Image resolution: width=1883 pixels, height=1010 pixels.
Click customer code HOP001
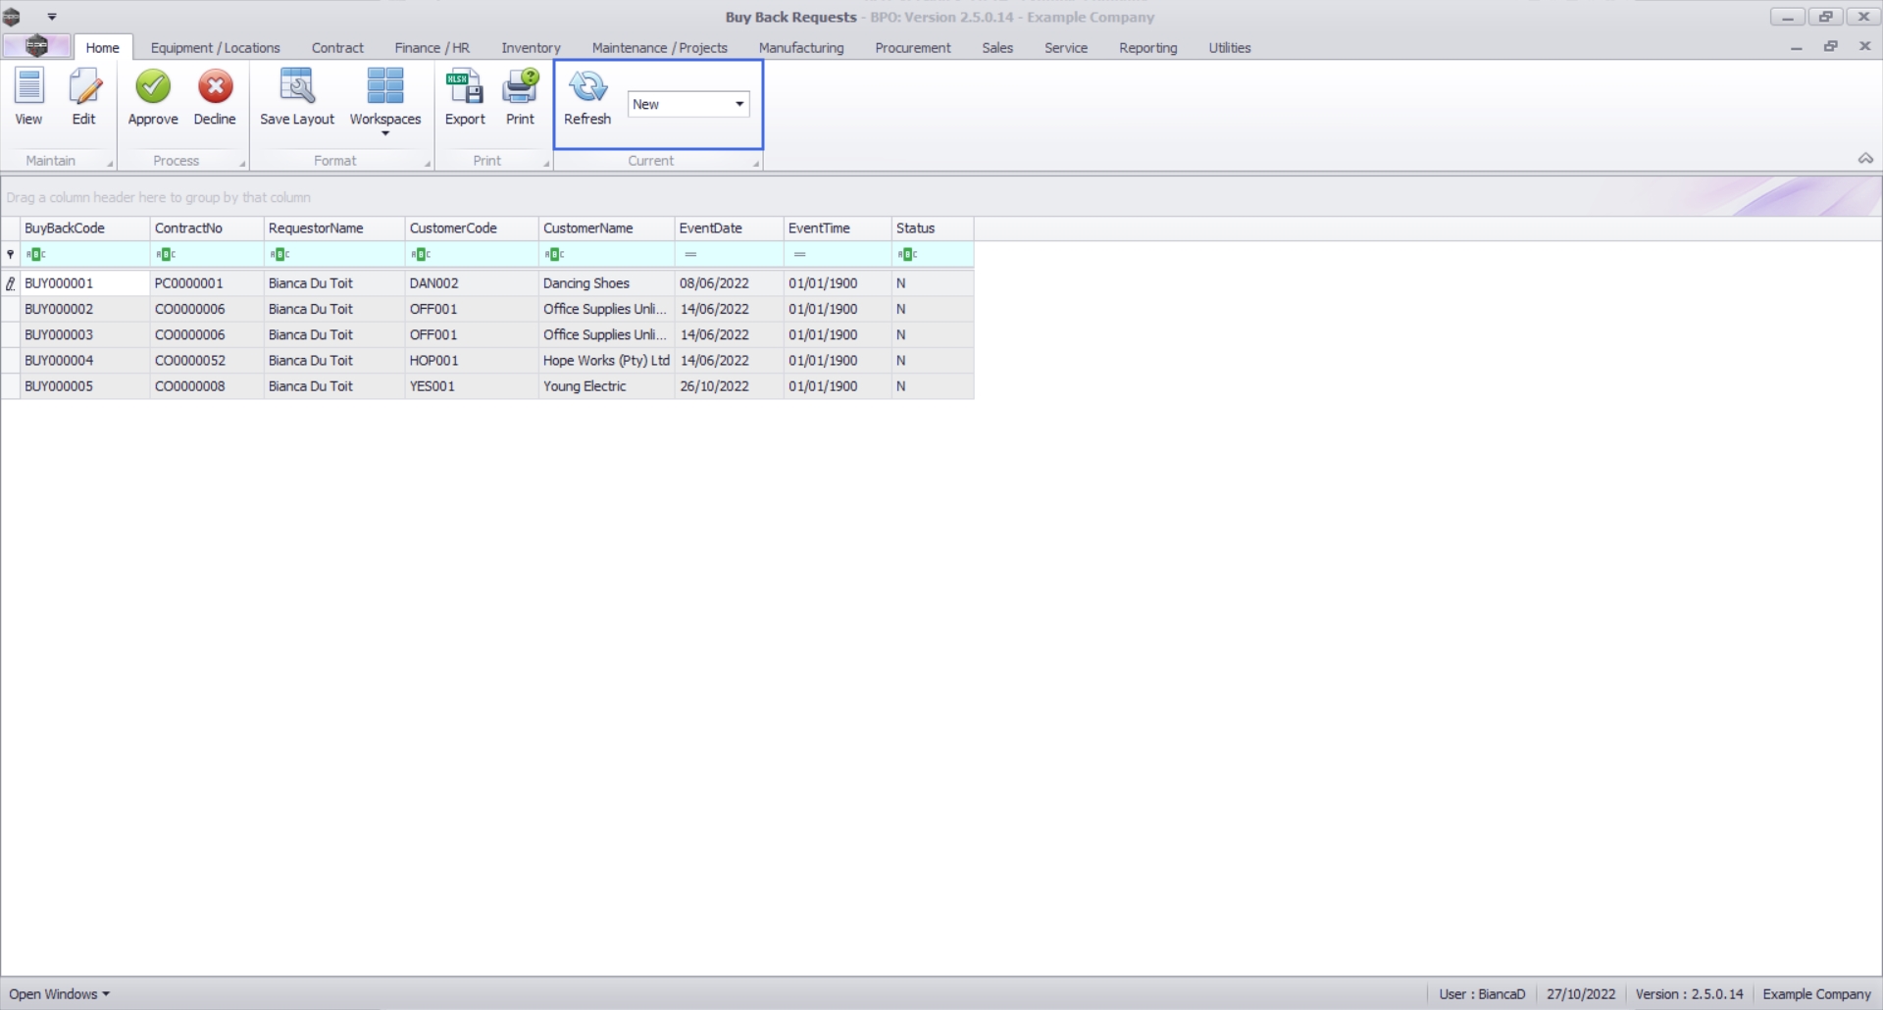(x=433, y=360)
